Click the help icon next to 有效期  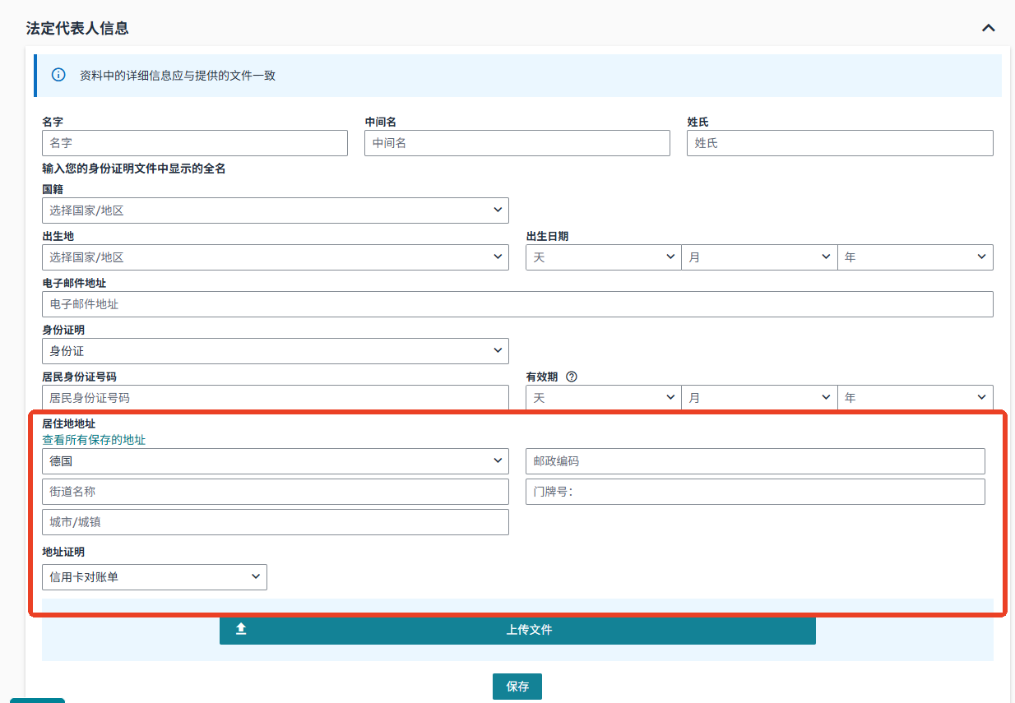572,377
